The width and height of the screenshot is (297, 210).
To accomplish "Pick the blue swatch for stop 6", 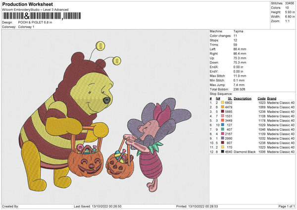I will [223, 125].
